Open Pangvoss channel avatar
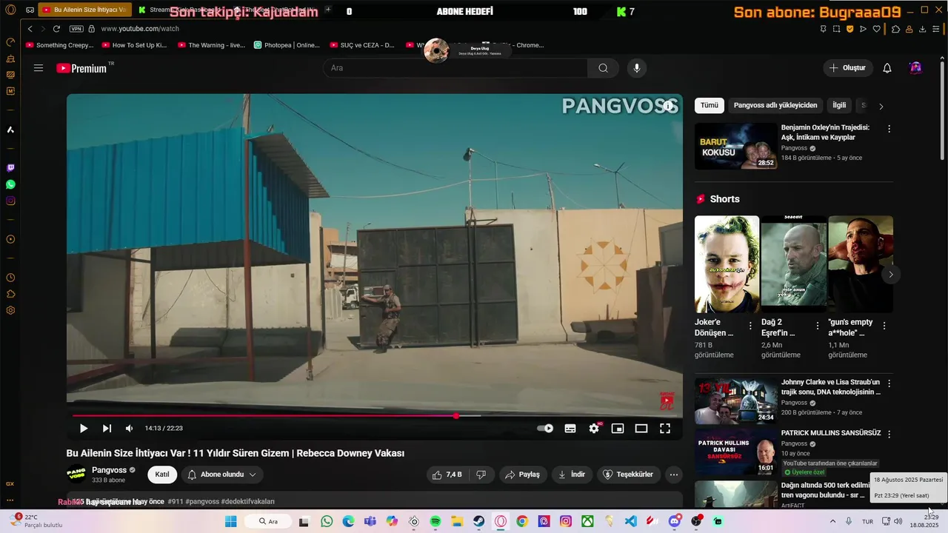This screenshot has height=533, width=948. click(76, 475)
